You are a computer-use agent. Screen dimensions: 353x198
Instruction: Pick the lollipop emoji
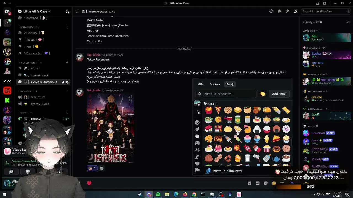coord(238,148)
